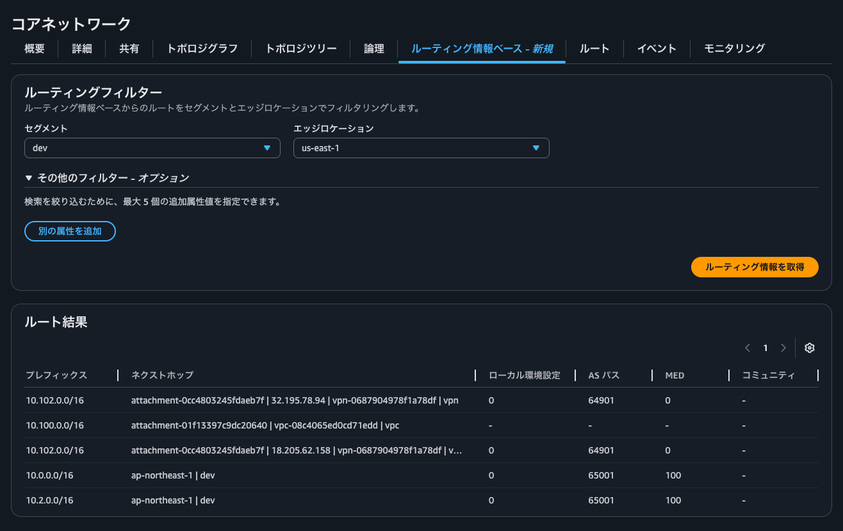This screenshot has width=843, height=531.
Task: Click the ルーティング情報を取得 button
Action: click(x=754, y=267)
